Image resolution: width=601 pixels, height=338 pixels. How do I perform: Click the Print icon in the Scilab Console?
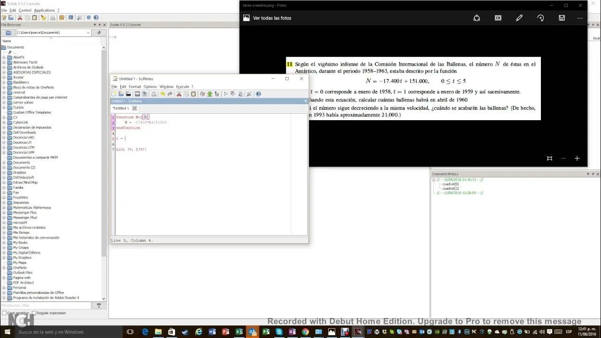[52, 17]
